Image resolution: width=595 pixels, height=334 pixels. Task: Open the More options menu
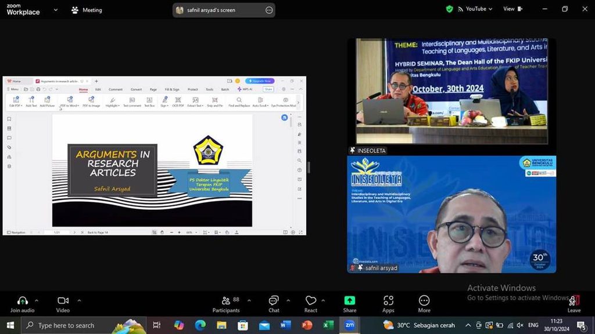[424, 304]
